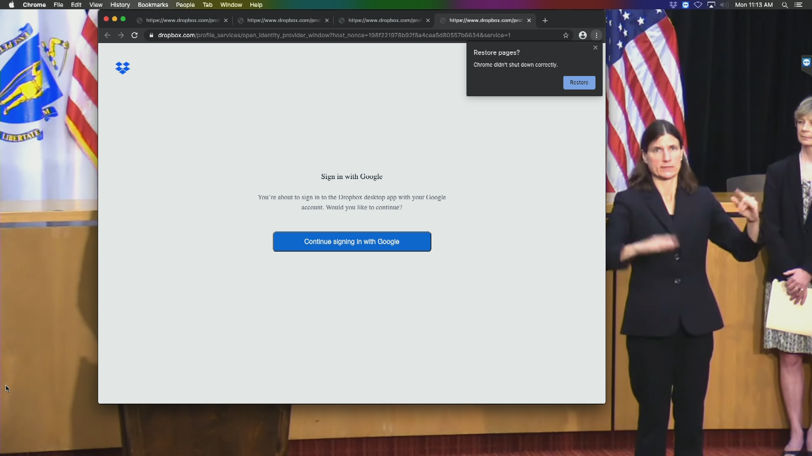Image resolution: width=812 pixels, height=456 pixels.
Task: Close the first Dropbox tab
Action: [226, 20]
